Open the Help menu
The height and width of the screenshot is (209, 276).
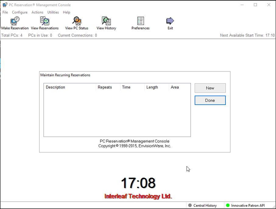click(67, 12)
